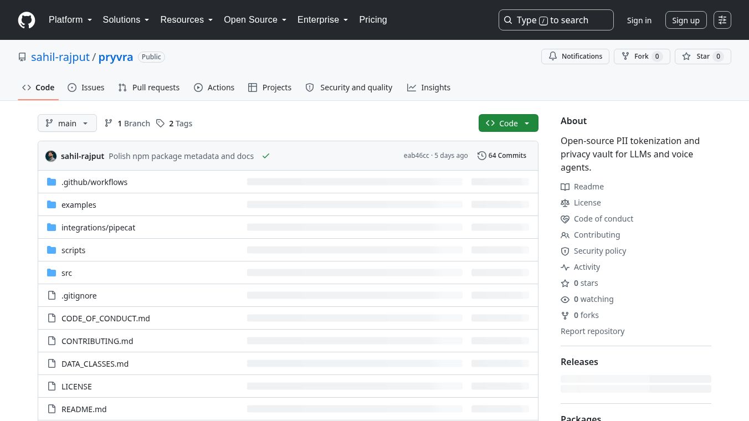
Task: Click the integrations/pipecat folder icon
Action: [x=52, y=227]
